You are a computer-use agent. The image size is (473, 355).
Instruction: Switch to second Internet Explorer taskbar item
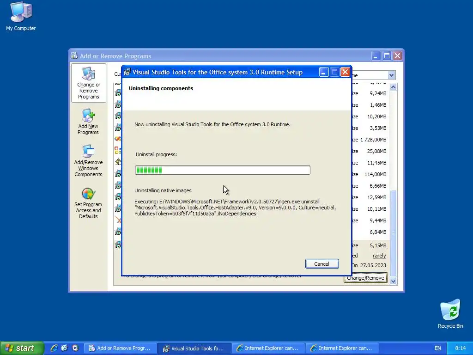coord(342,348)
